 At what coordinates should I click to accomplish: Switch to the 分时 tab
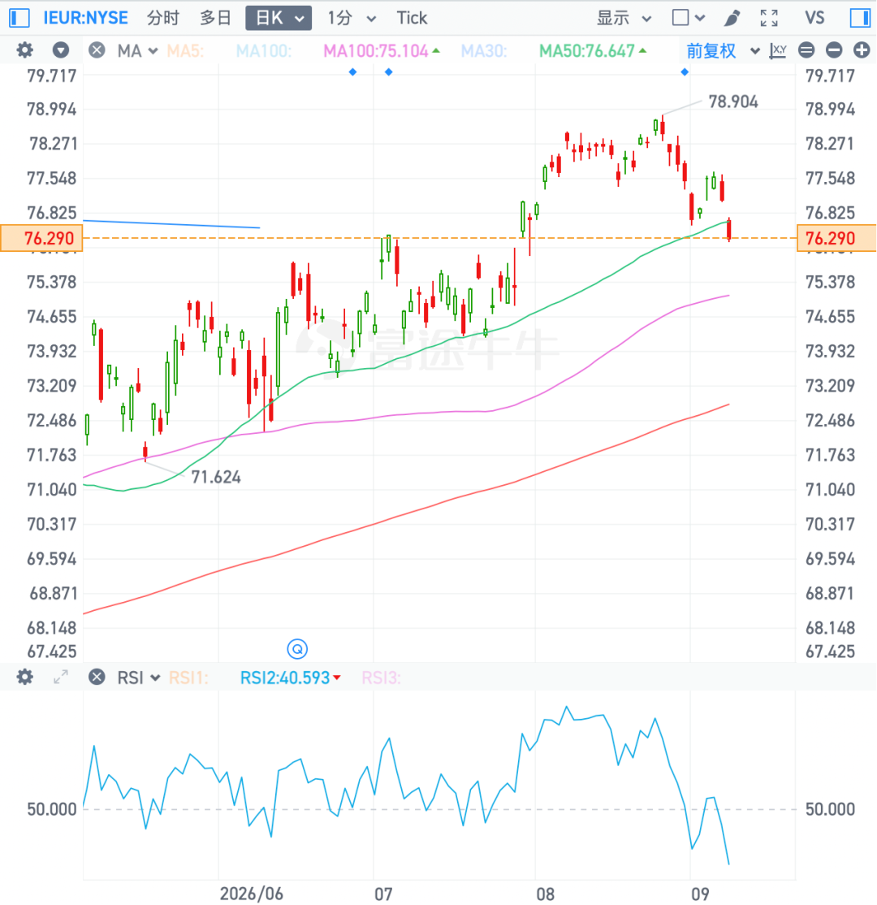163,18
